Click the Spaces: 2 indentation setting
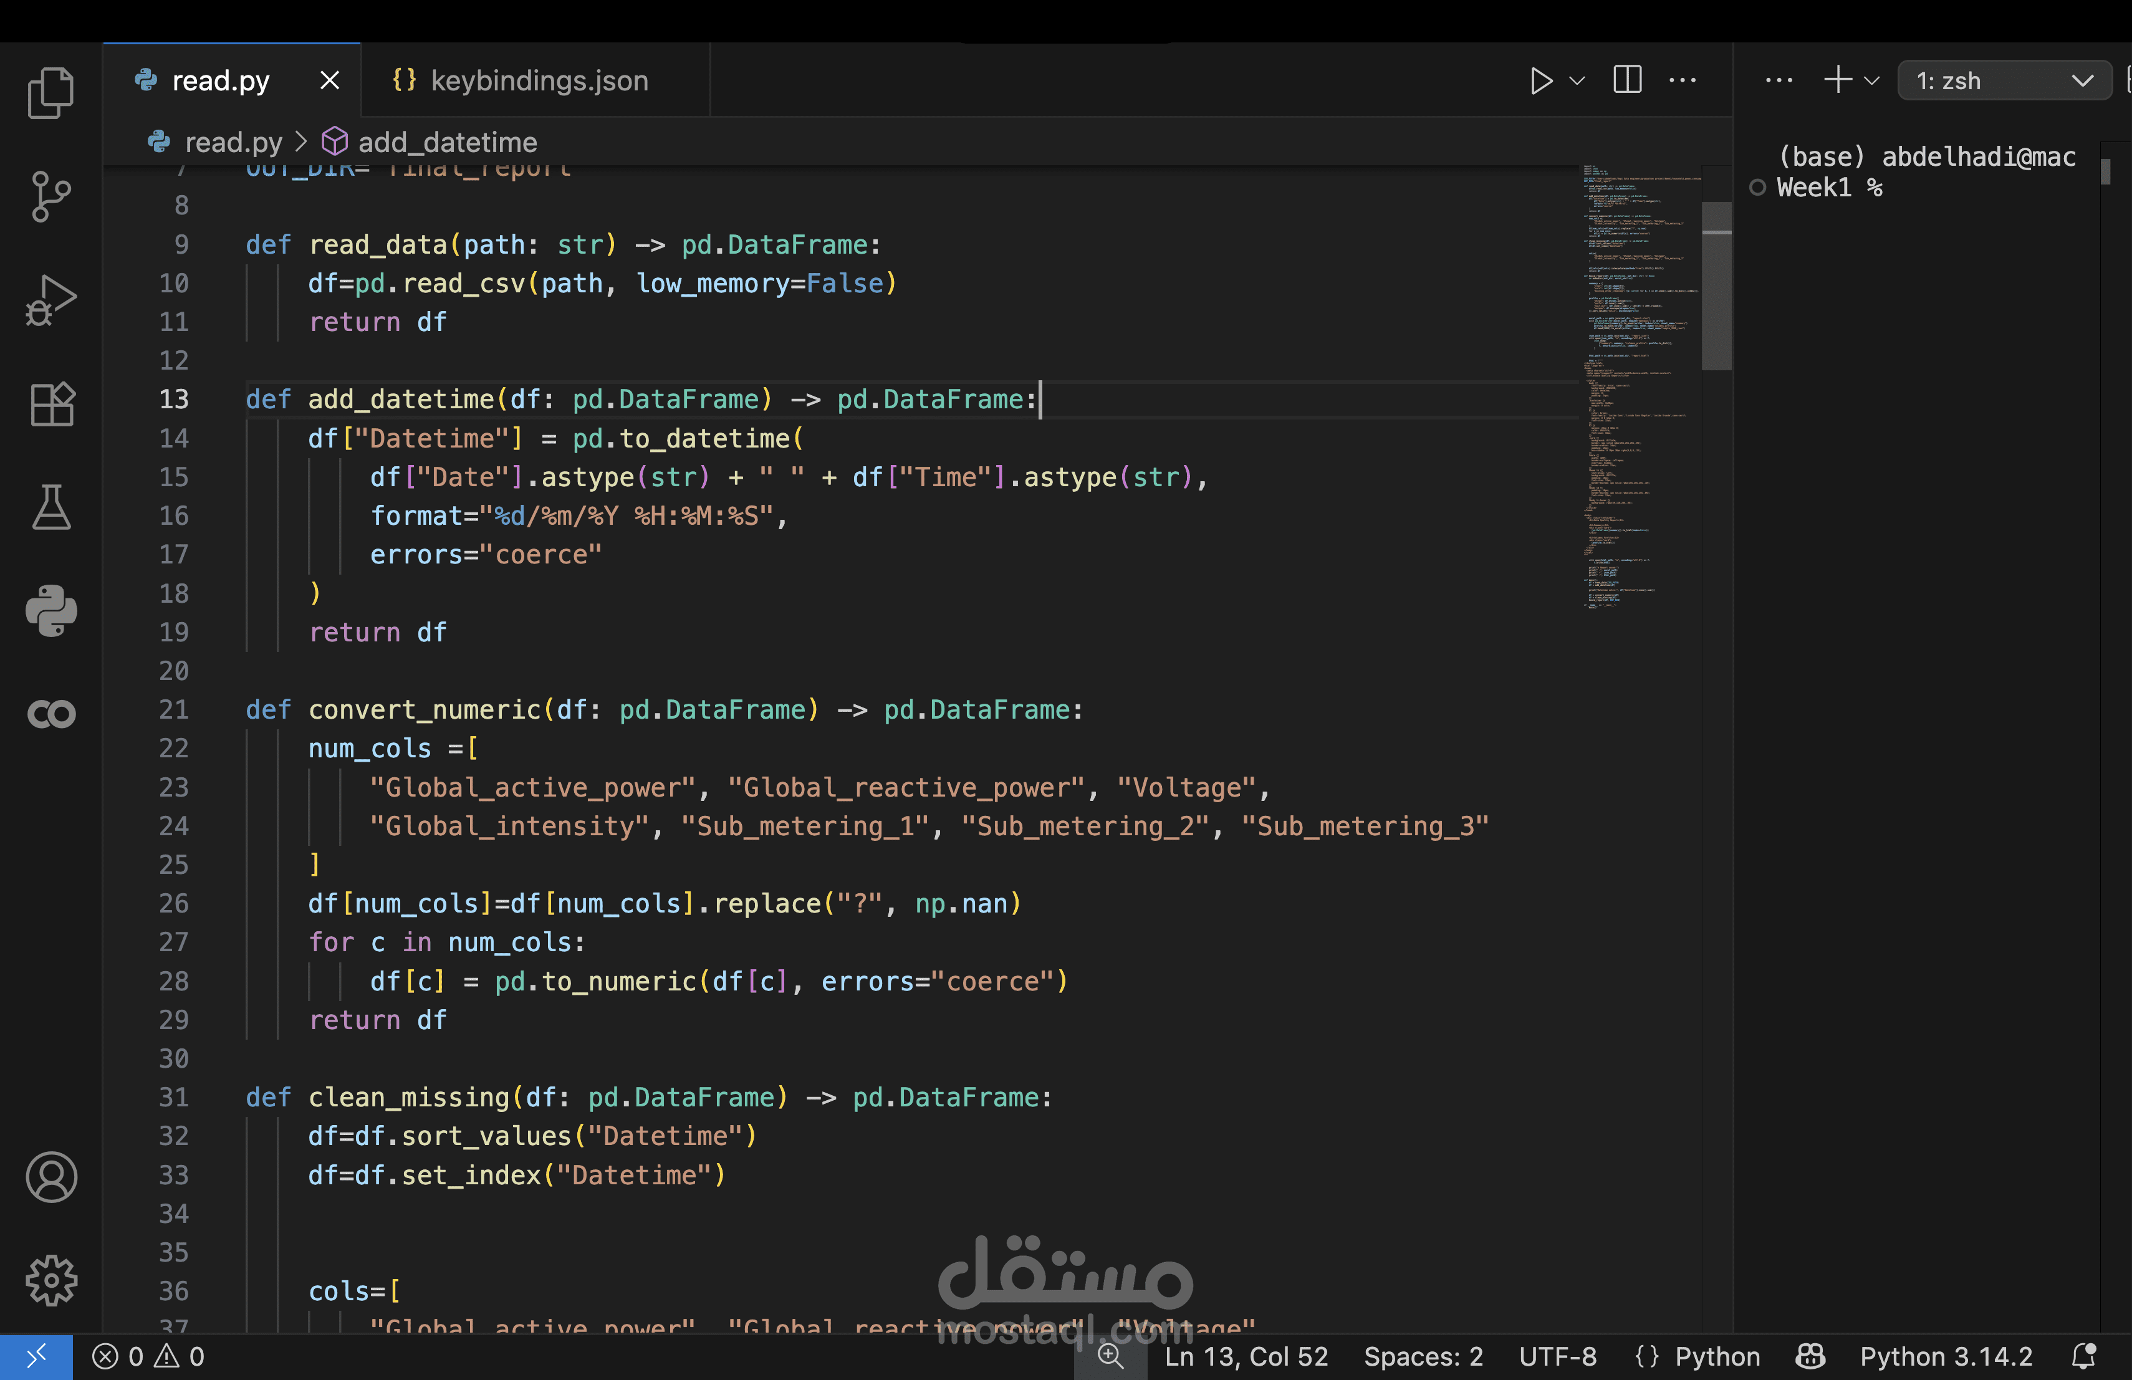Image resolution: width=2132 pixels, height=1380 pixels. pyautogui.click(x=1423, y=1357)
